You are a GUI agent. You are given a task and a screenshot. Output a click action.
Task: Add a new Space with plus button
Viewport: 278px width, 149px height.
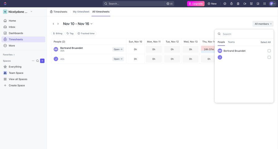pyautogui.click(x=42, y=61)
